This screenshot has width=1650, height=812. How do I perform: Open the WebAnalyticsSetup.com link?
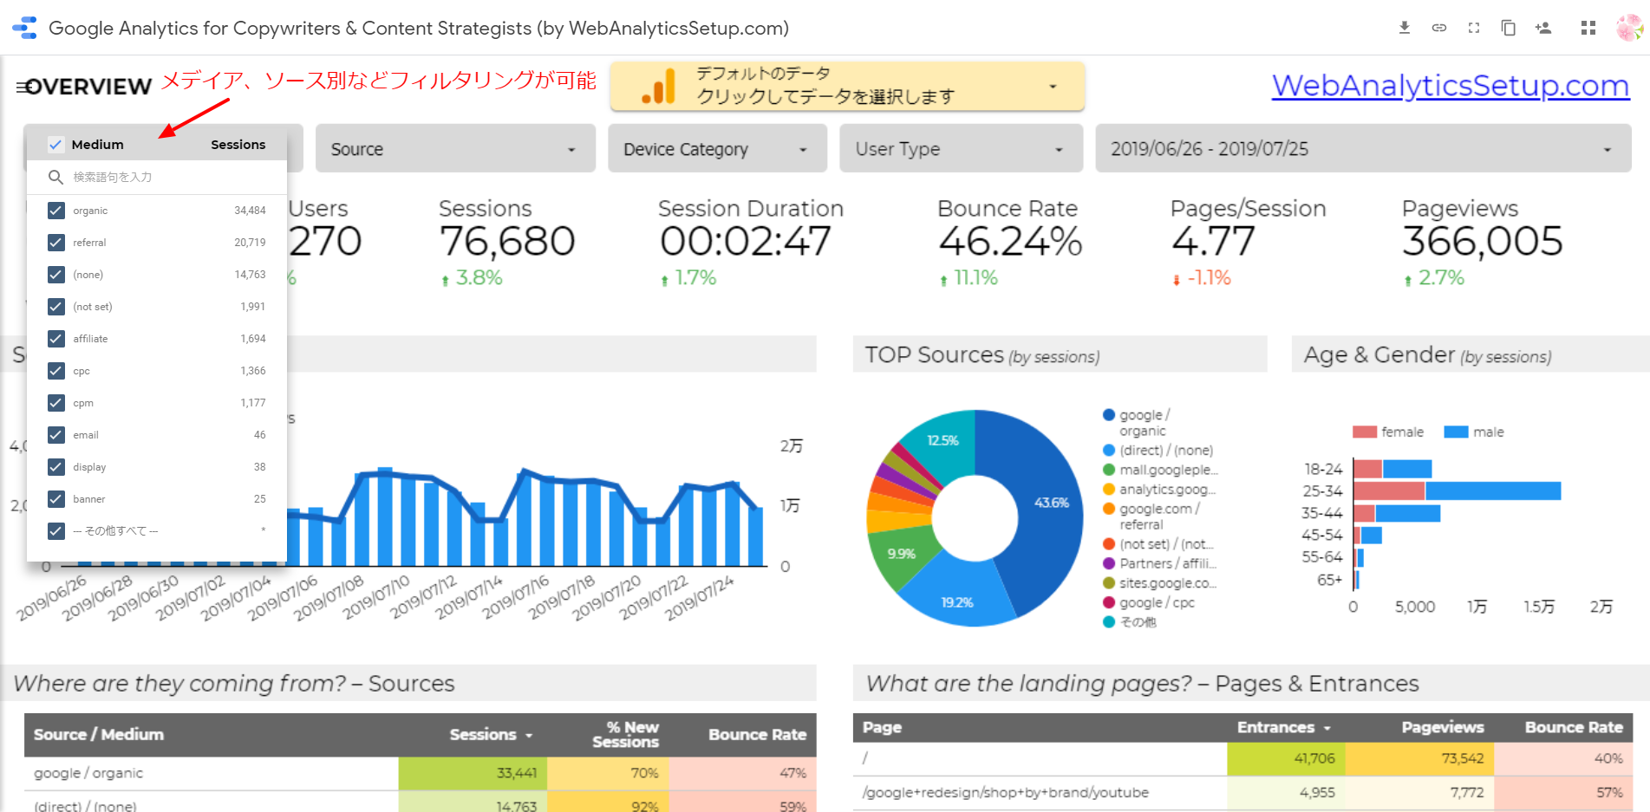1450,86
